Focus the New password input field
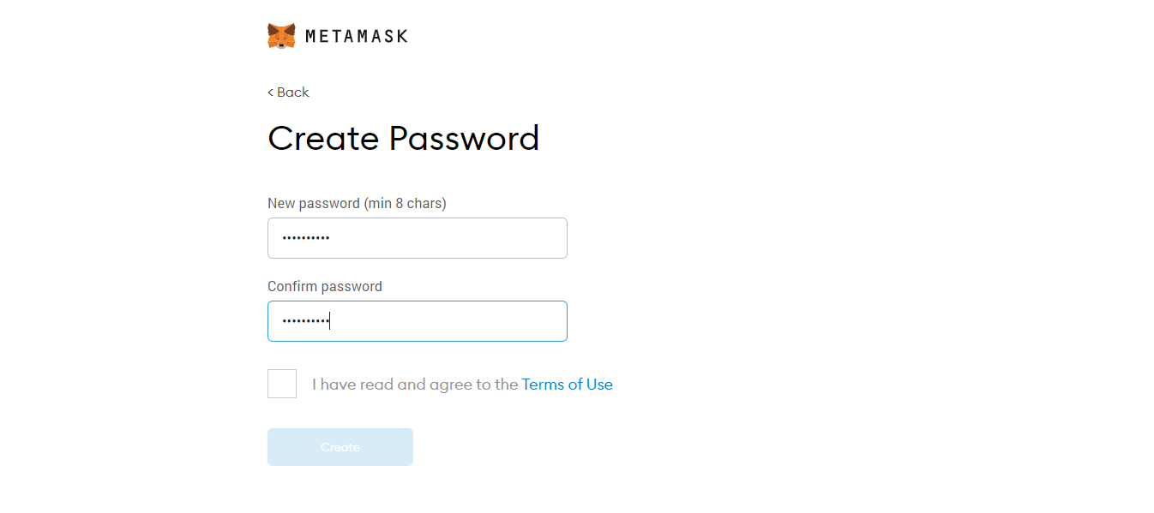Screen dimensions: 1154x513 418,238
